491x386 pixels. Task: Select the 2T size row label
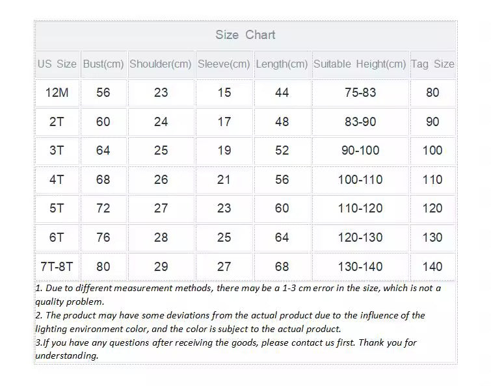coord(57,122)
